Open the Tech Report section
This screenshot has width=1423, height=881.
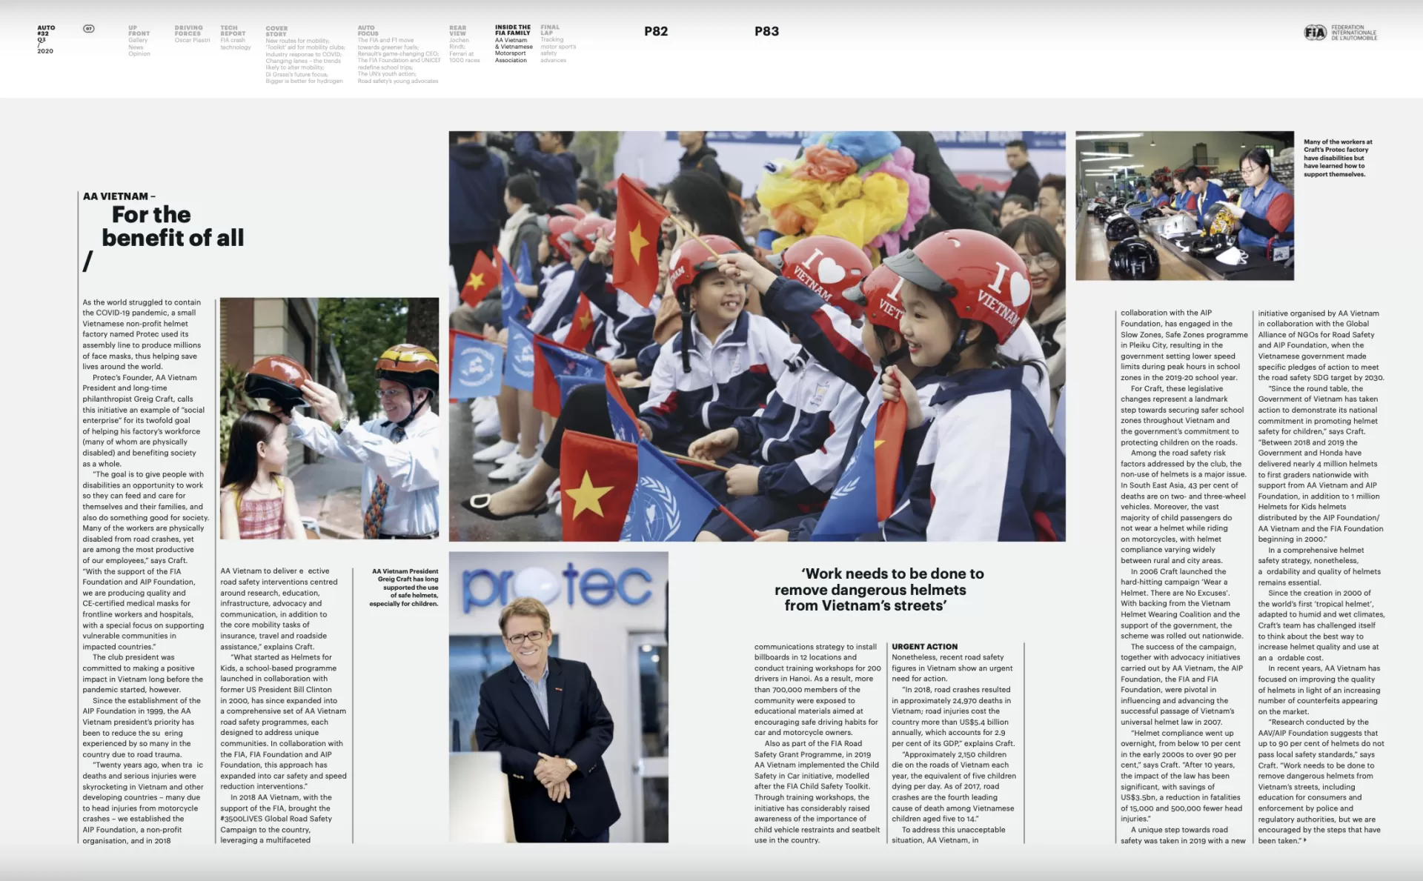point(233,31)
